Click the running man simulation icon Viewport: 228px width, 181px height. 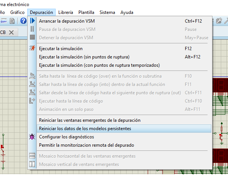(x=32, y=48)
